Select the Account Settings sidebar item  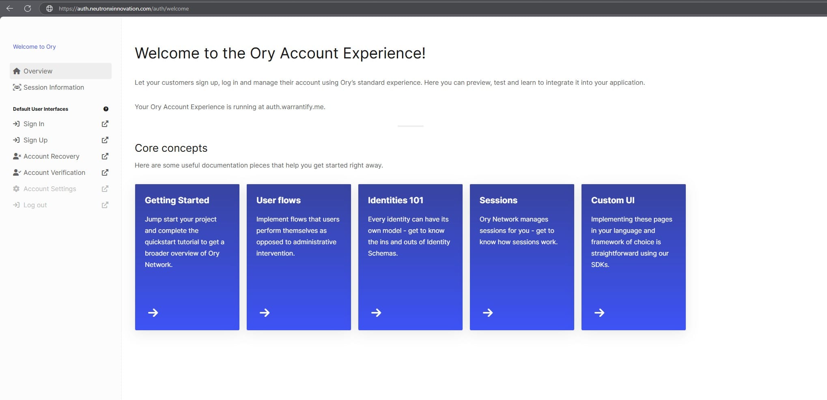[x=50, y=189]
